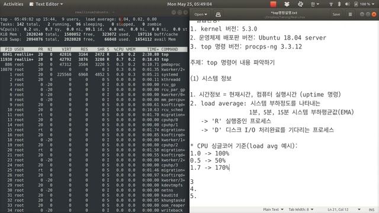This screenshot has height=213, width=379.
Task: Click the 'R' 실행중인 프로세스 line
Action: click(x=236, y=121)
